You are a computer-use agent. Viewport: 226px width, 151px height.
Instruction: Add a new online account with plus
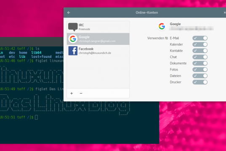(x=72, y=94)
